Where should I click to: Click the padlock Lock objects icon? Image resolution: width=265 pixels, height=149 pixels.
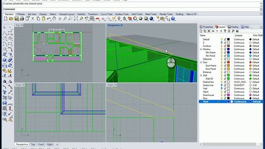tap(124, 19)
